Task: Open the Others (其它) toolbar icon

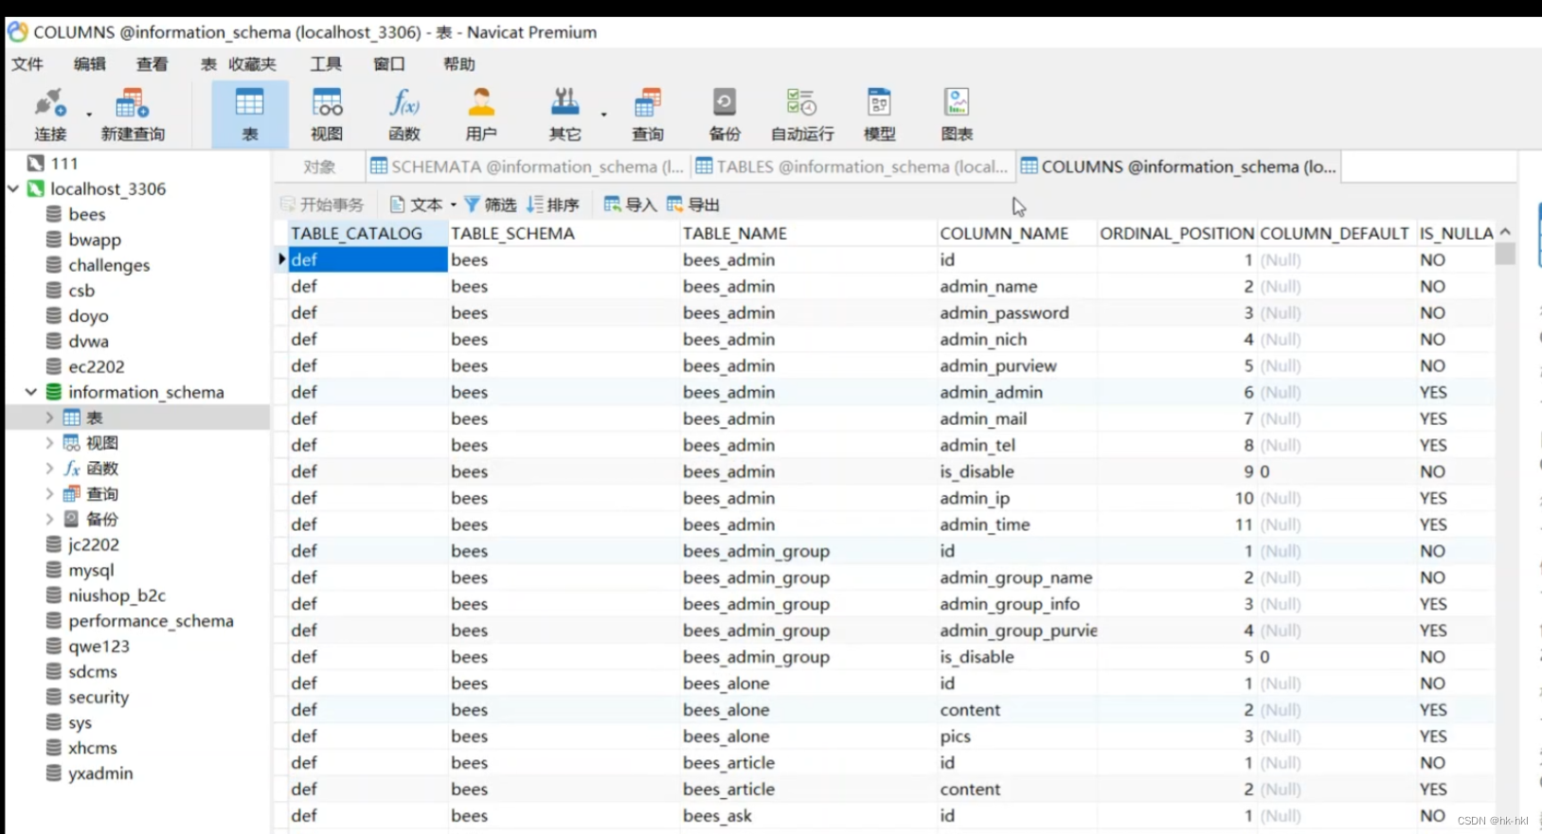Action: point(565,114)
